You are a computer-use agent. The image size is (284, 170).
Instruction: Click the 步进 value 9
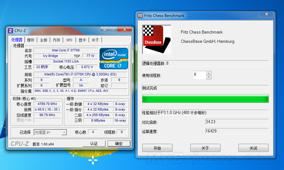click(x=119, y=80)
